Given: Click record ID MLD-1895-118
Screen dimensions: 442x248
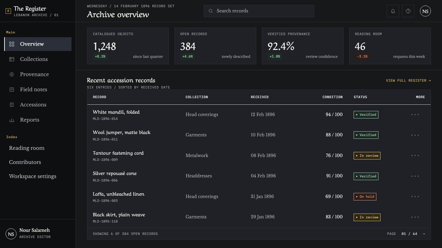Looking at the screenshot, I should click(x=105, y=221).
